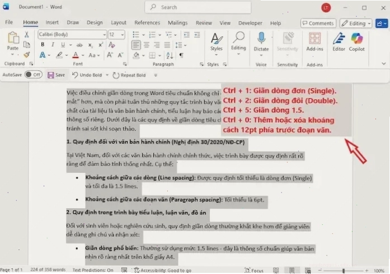The image size is (390, 274).
Task: Click Repeat Bold
Action: [129, 75]
